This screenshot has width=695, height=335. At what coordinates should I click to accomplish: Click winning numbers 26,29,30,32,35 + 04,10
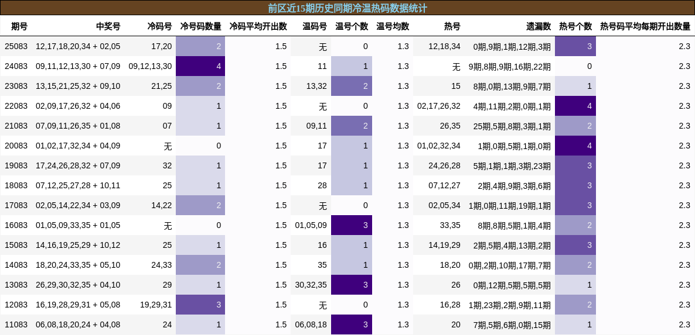78,285
